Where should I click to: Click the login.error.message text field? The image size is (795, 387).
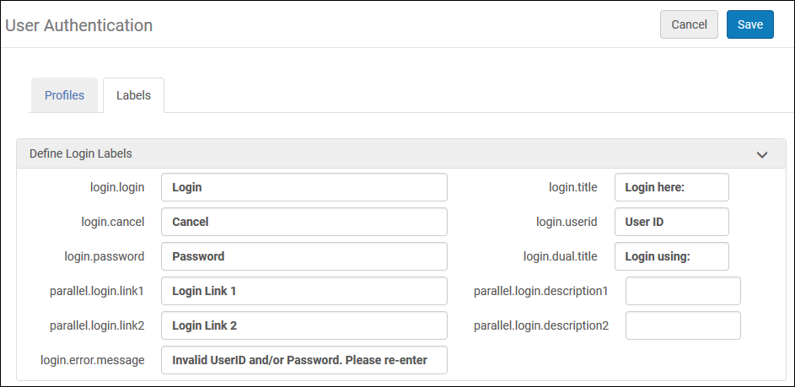pyautogui.click(x=303, y=360)
